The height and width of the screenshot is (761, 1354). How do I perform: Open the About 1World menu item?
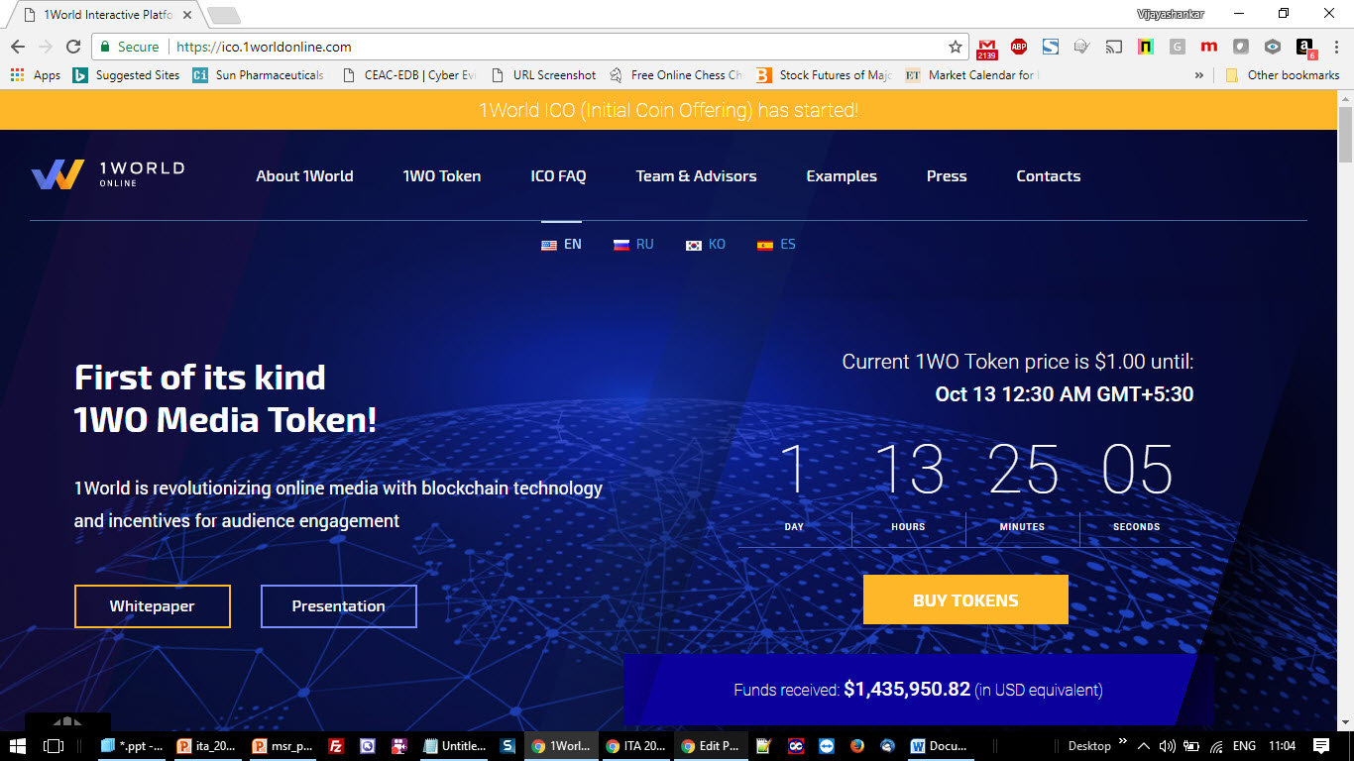pos(304,176)
